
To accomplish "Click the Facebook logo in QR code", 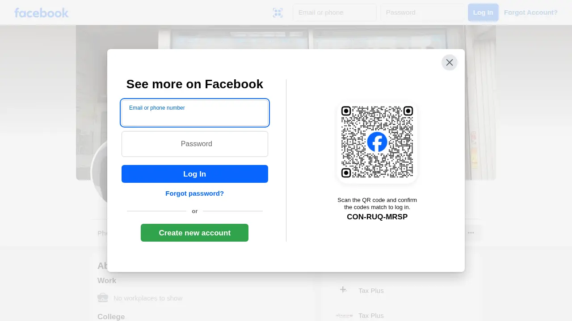I will [377, 142].
